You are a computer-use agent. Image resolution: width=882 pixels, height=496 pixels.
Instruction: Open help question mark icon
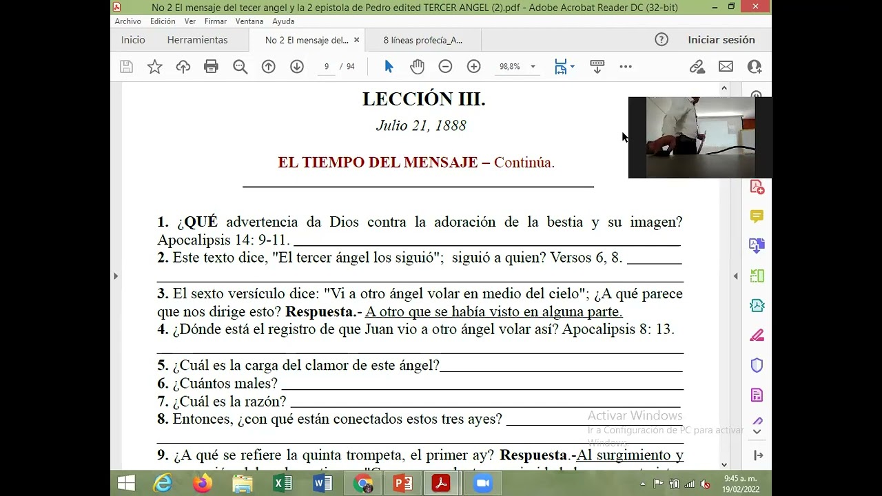point(661,40)
